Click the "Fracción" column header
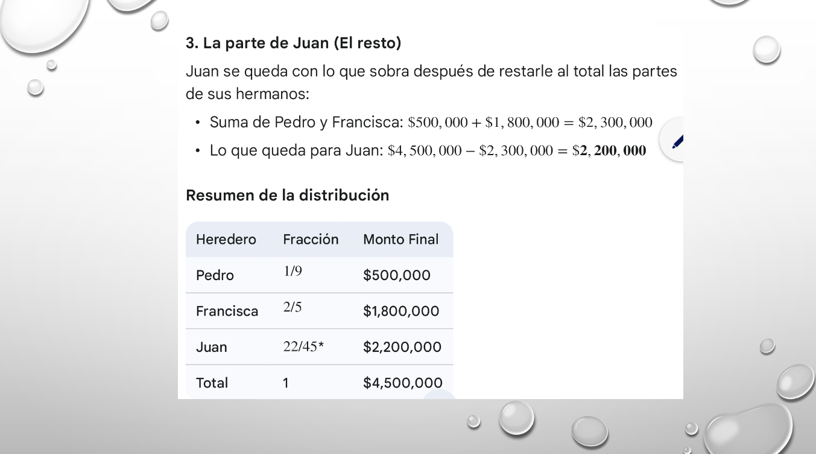The image size is (816, 454). click(311, 240)
